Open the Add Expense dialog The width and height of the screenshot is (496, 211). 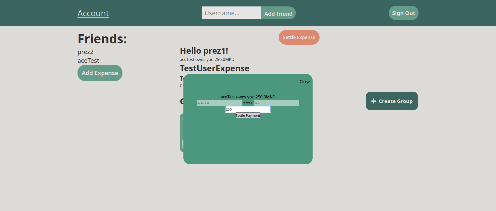100,73
